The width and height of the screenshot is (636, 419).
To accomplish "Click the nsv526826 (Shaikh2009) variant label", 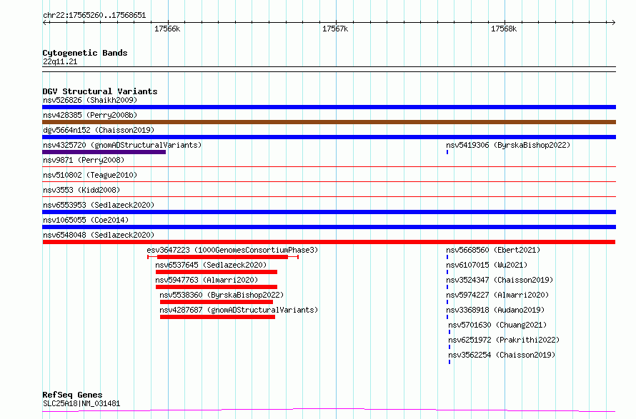I will tap(90, 100).
